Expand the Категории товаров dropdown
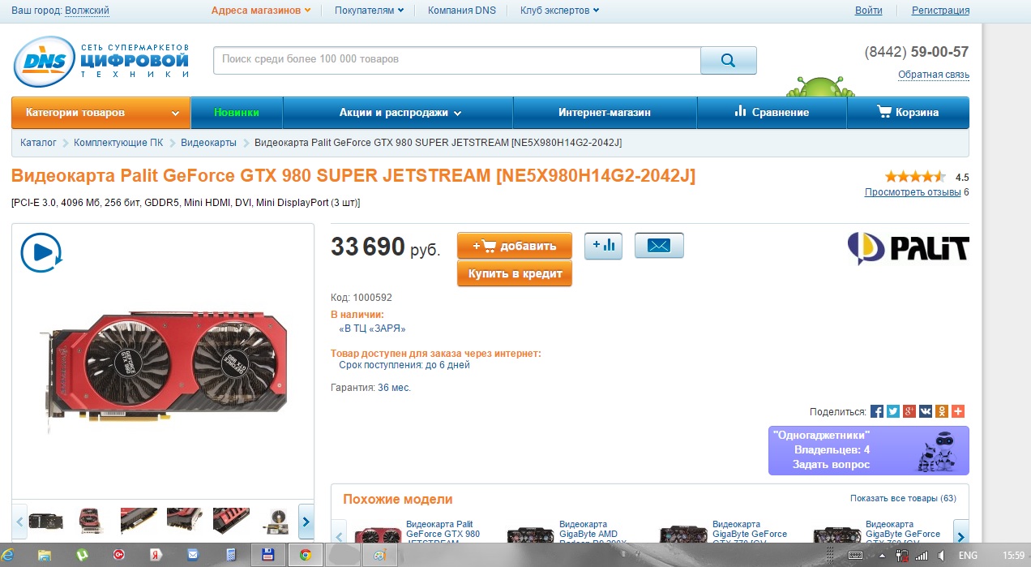1031x567 pixels. tap(101, 113)
